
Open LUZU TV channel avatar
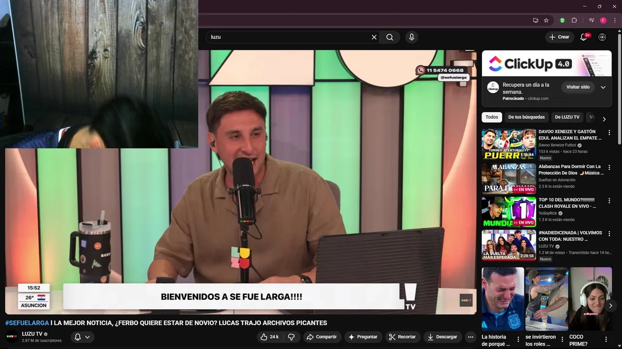(x=12, y=336)
